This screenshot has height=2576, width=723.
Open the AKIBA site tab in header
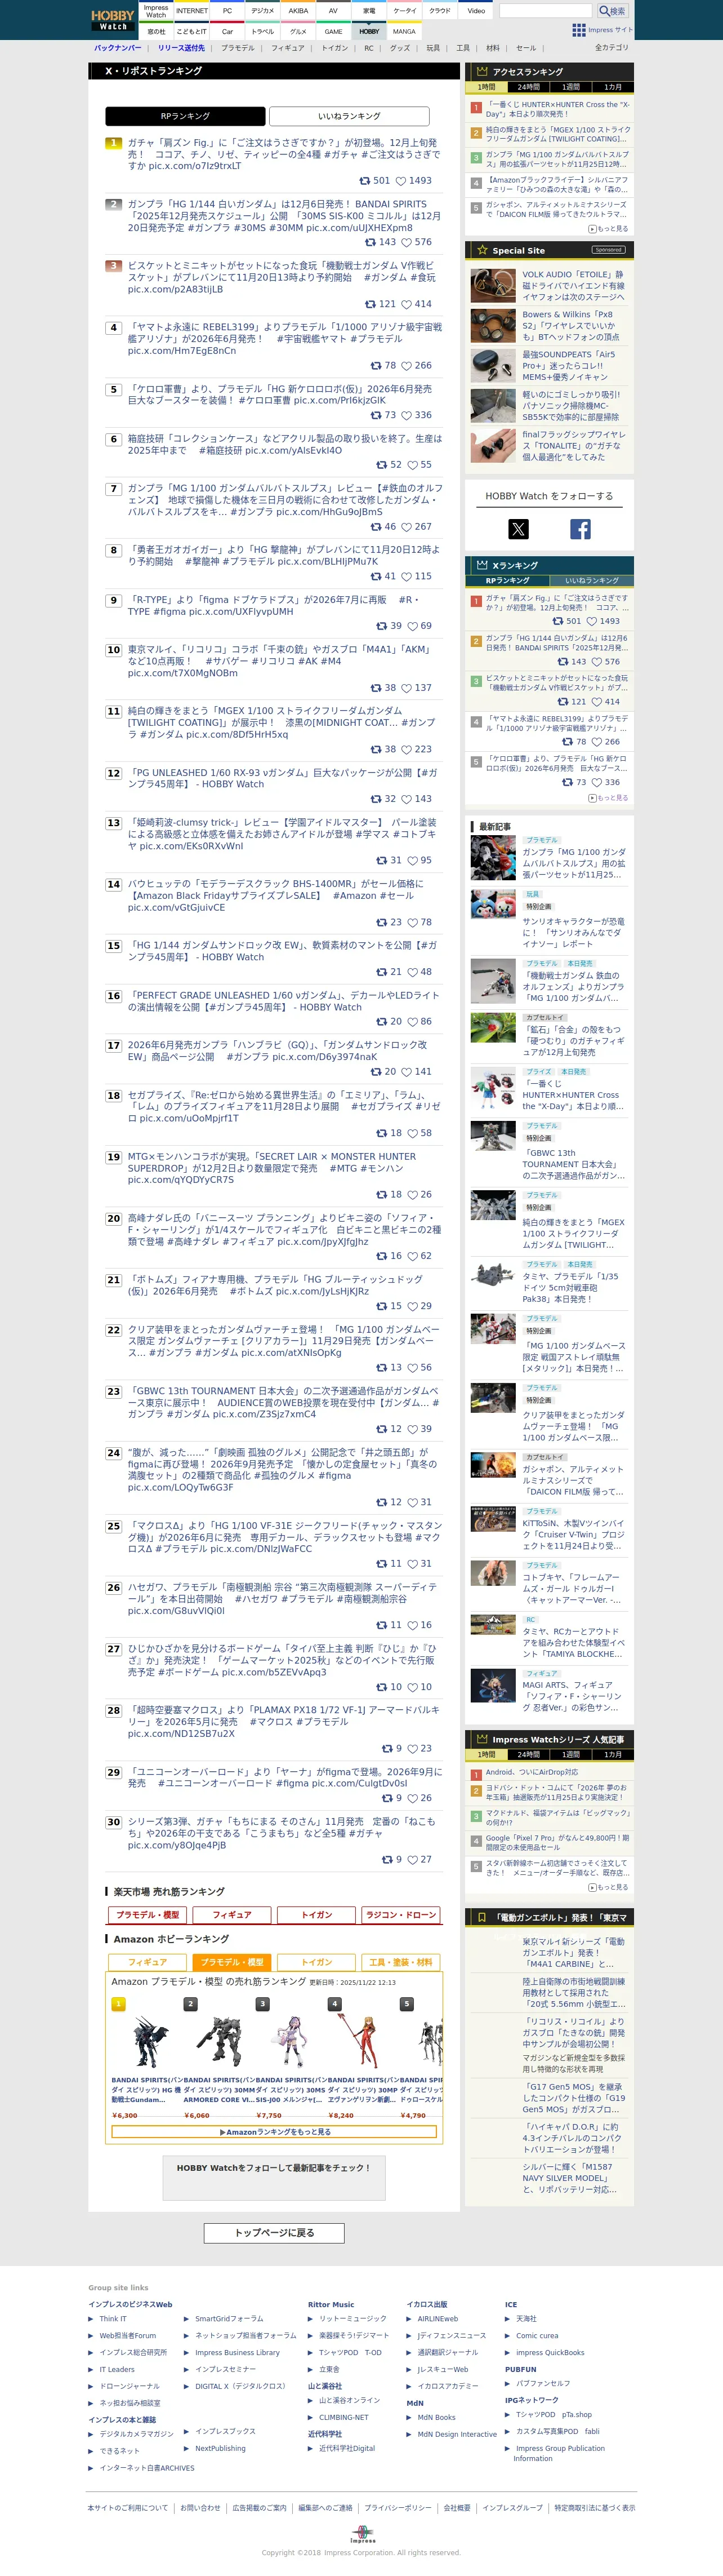[298, 11]
